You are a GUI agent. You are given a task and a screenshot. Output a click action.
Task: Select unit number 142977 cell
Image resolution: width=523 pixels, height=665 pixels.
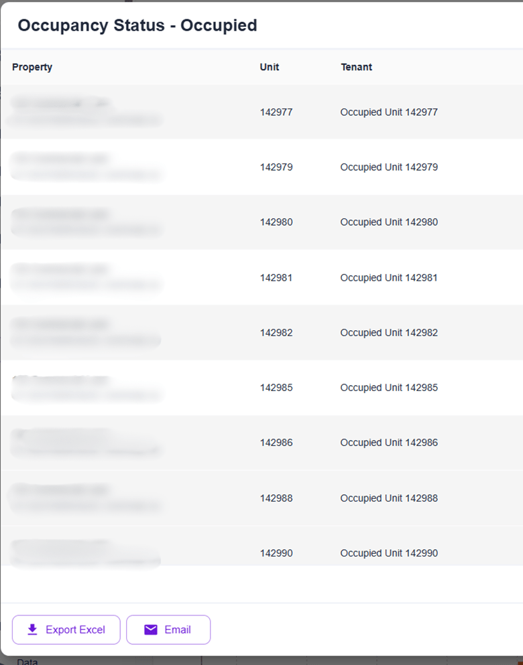coord(276,113)
